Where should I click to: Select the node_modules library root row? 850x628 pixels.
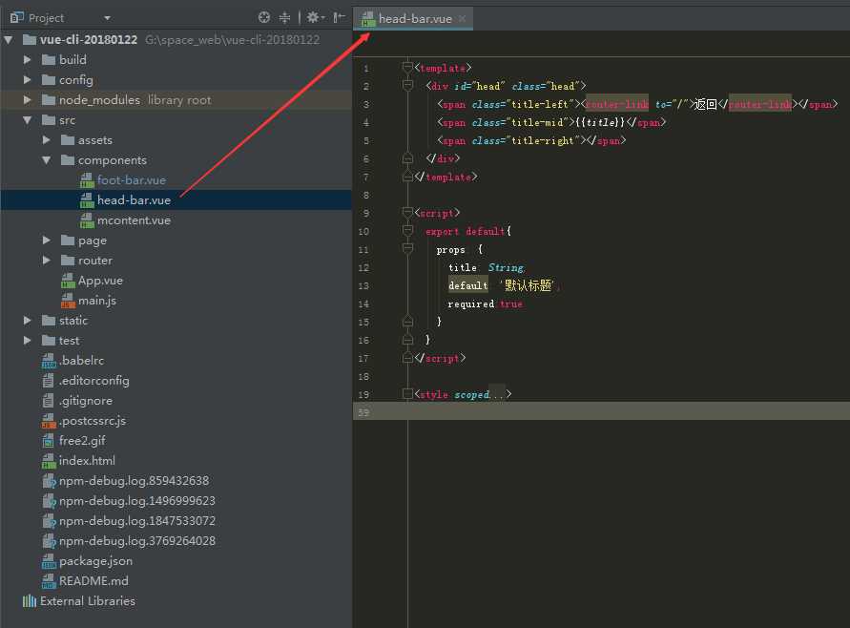(x=176, y=100)
